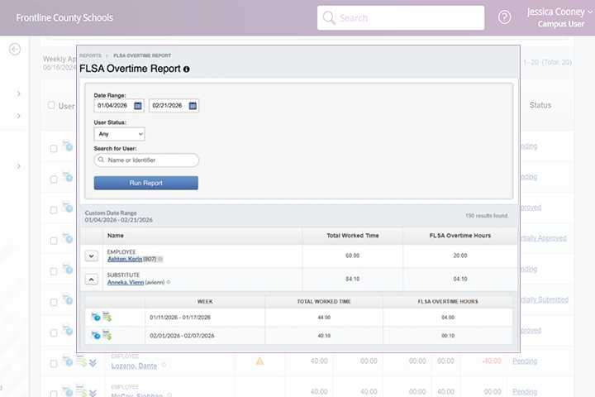Screen dimensions: 595x397
Task: Check the checkbox in the Partially Submitted row
Action: (x=54, y=302)
